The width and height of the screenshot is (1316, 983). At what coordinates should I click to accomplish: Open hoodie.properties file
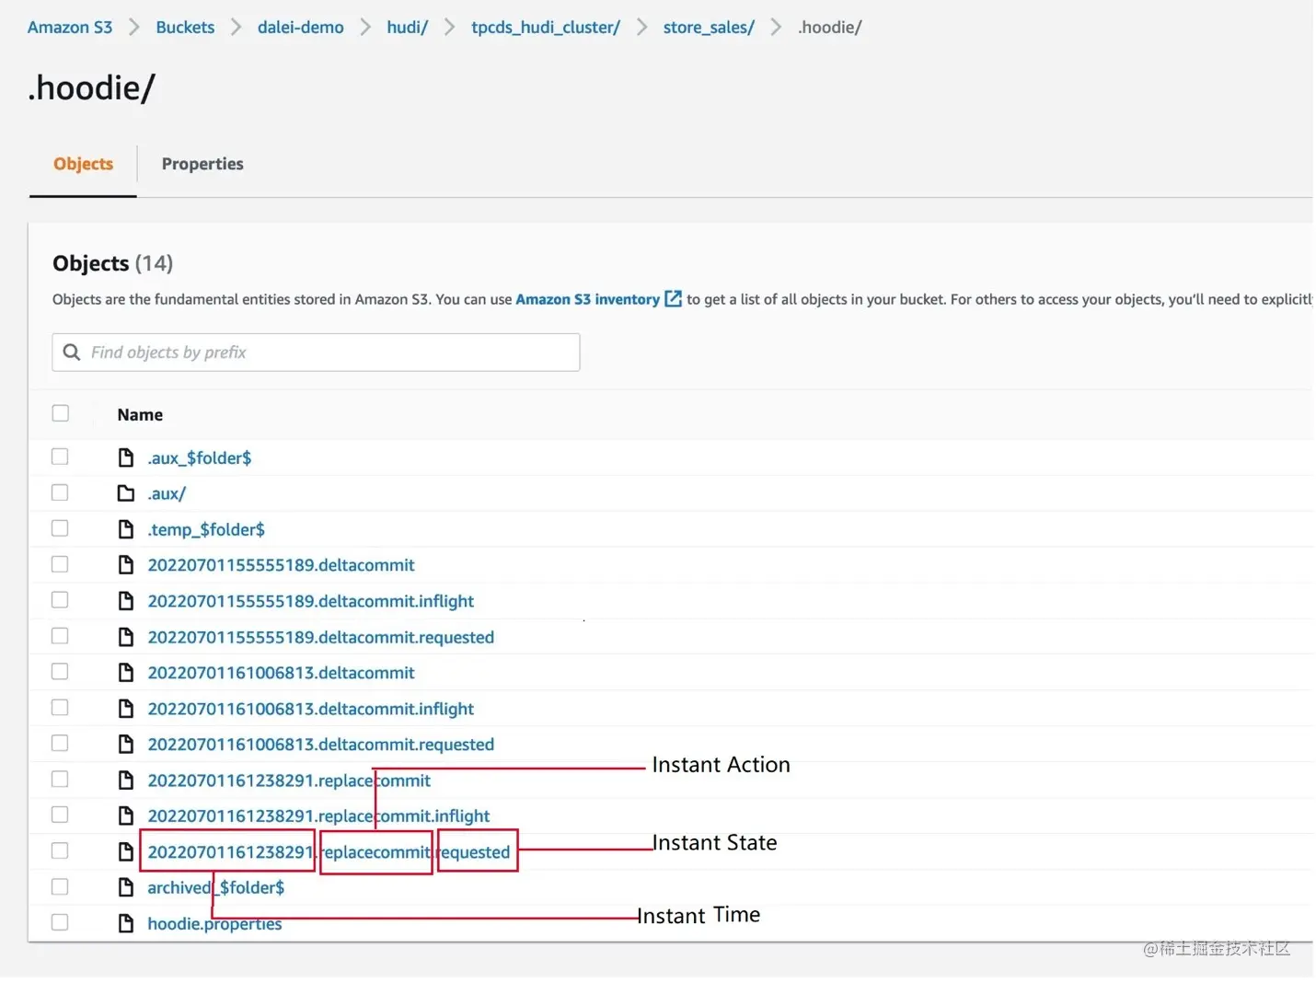pos(214,924)
